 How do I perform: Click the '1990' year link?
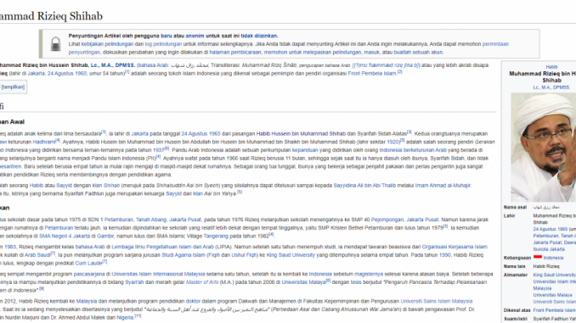point(444,255)
